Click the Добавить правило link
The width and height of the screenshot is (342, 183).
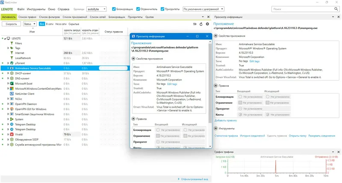pos(226,120)
